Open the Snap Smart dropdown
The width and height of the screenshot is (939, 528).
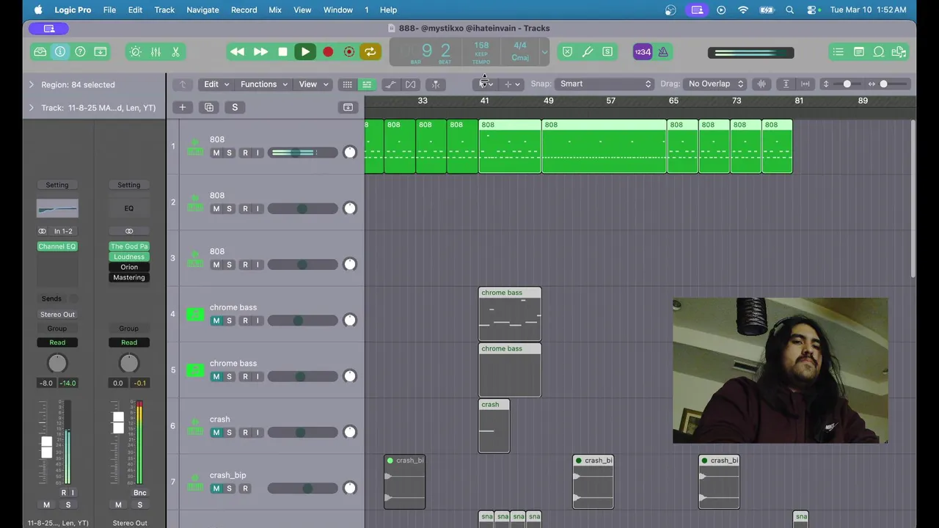coord(605,84)
